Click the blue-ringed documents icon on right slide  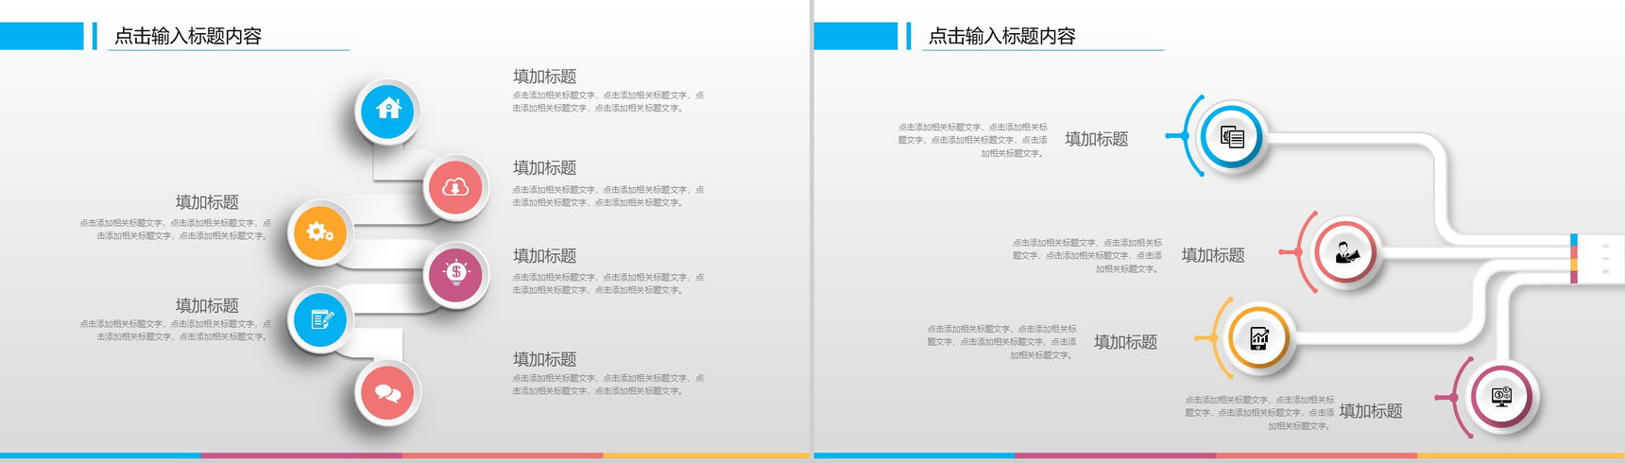point(1232,137)
